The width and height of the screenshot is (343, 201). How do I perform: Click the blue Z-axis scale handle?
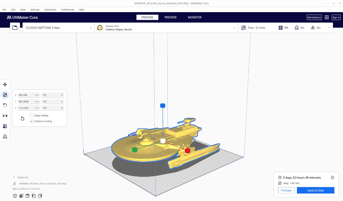(163, 106)
